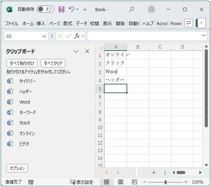Open the undo history dropdown arrow
The height and width of the screenshot is (187, 211).
pos(78,9)
